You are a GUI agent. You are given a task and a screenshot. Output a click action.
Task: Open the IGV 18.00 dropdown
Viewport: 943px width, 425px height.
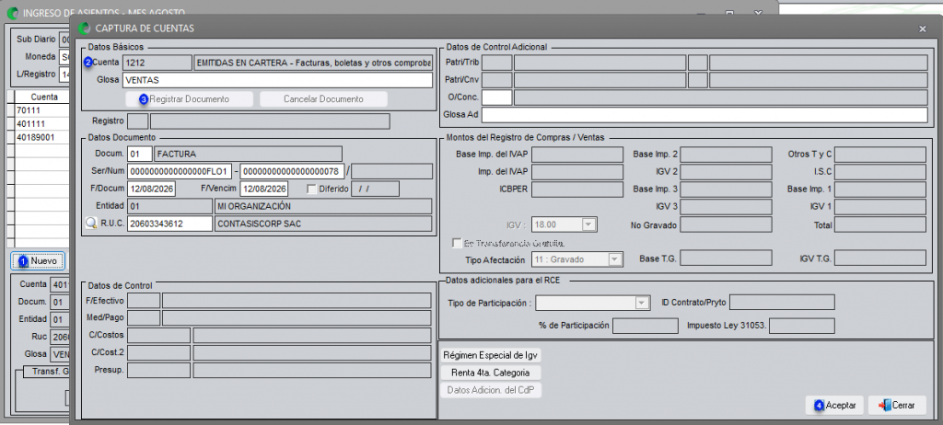point(588,224)
